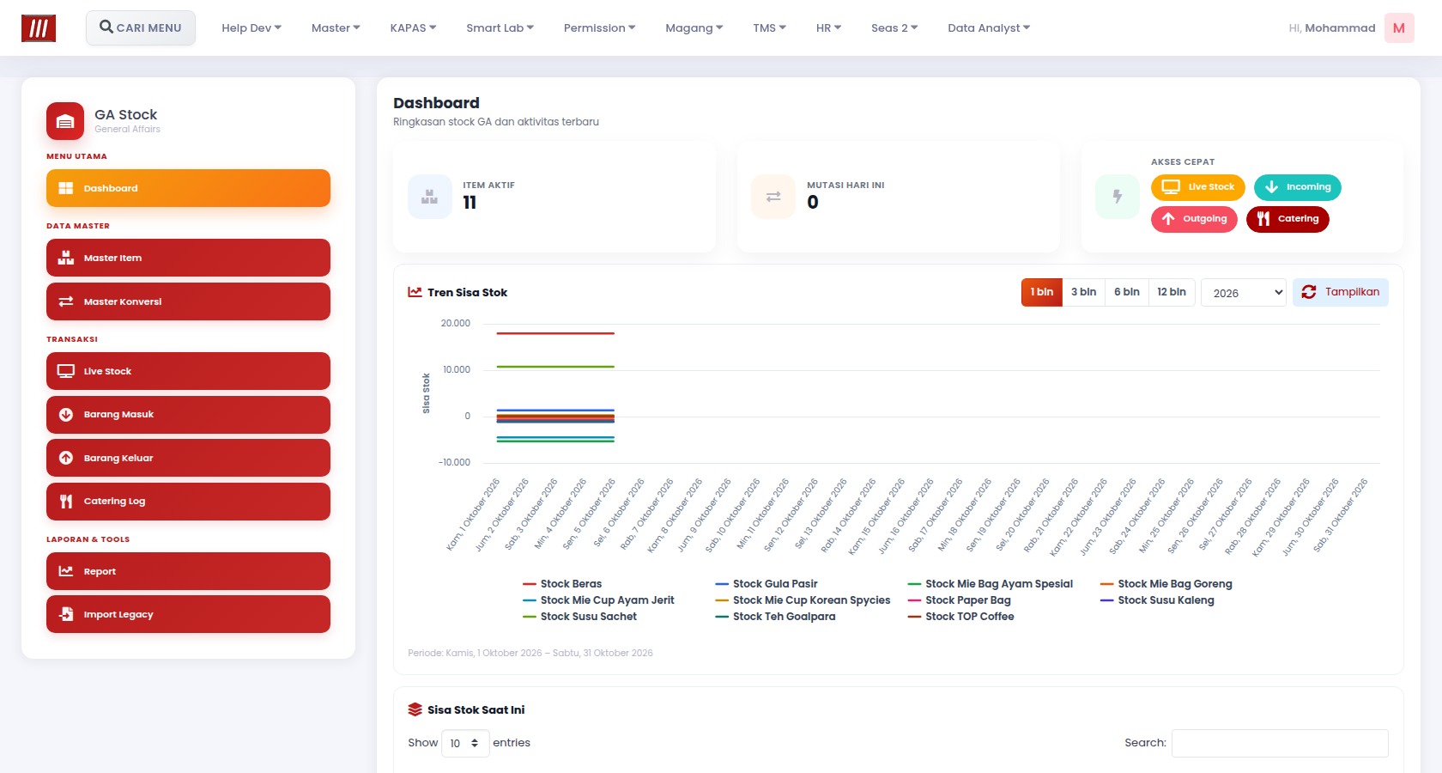This screenshot has width=1442, height=773.
Task: Click the user avatar M icon
Action: pos(1399,28)
